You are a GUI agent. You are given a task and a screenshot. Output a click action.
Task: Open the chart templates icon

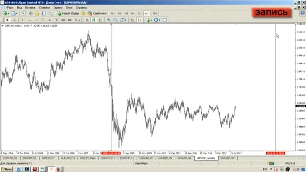point(164,20)
